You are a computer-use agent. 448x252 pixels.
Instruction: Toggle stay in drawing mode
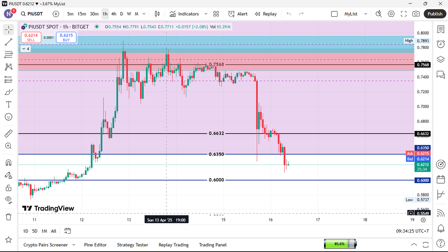(9, 175)
